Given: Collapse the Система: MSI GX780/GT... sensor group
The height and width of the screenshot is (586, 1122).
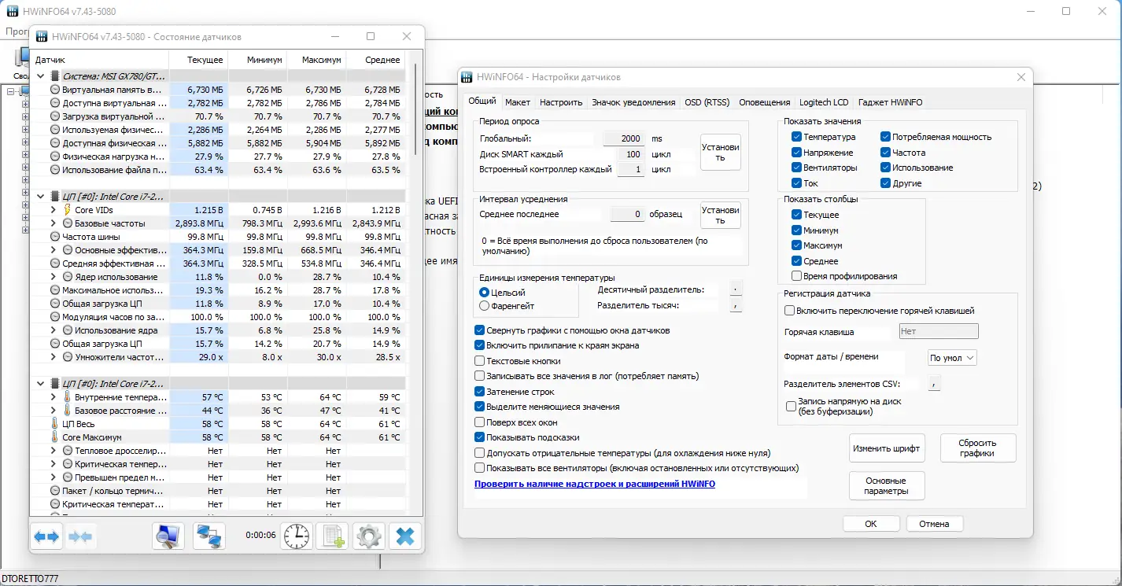Looking at the screenshot, I should pos(41,76).
